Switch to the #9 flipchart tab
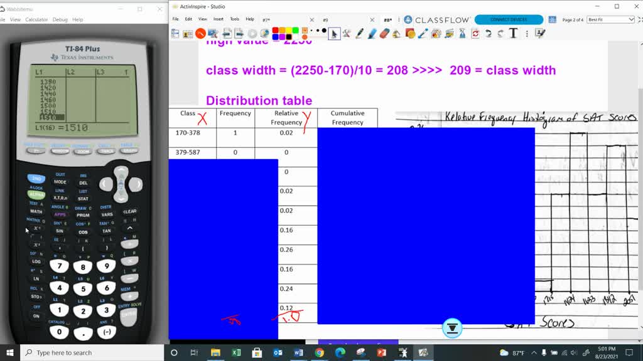 click(x=326, y=20)
